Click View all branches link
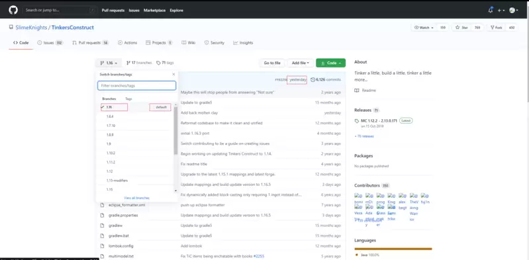Screen dimensions: 529x260 [136, 198]
